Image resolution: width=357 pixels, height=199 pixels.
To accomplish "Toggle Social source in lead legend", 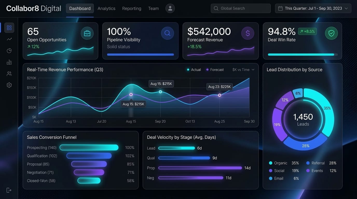I will tap(284, 171).
